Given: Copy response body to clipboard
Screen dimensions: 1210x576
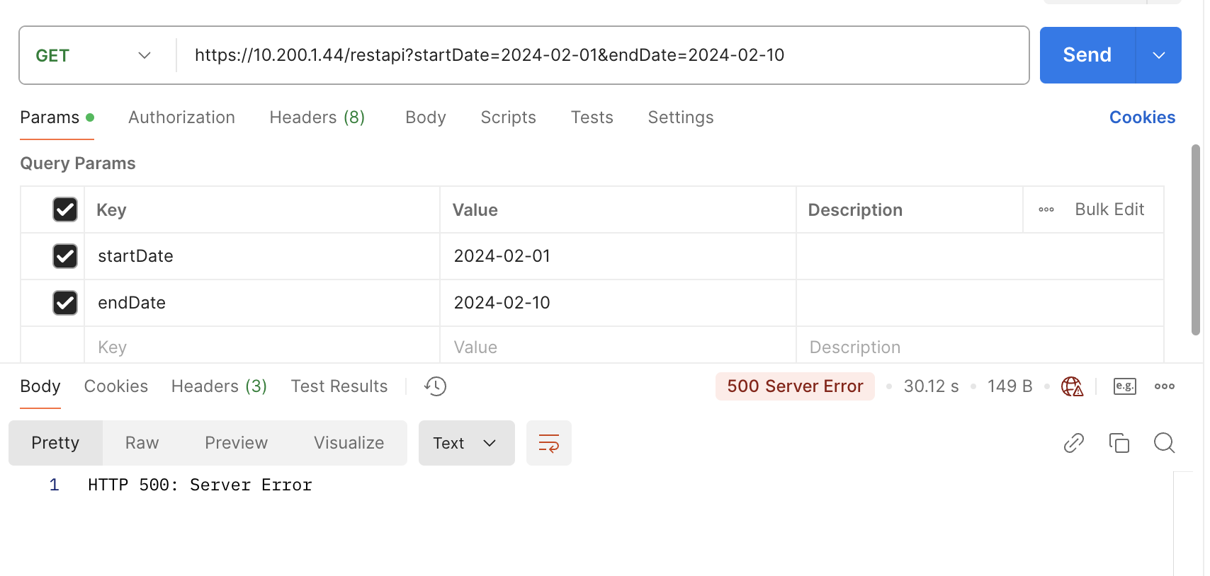Looking at the screenshot, I should 1119,444.
